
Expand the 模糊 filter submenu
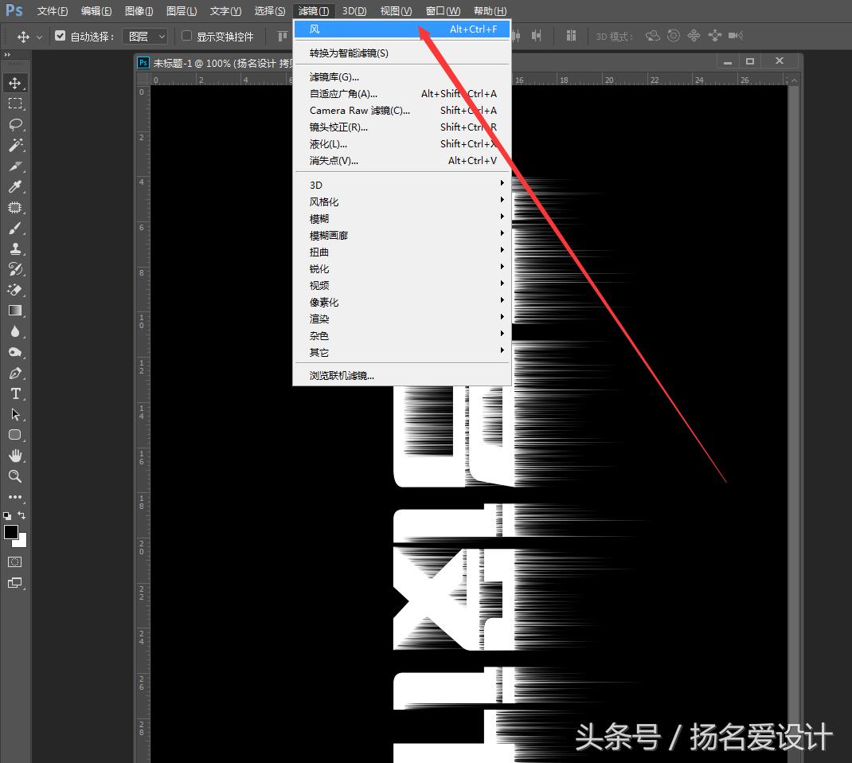pyautogui.click(x=321, y=218)
